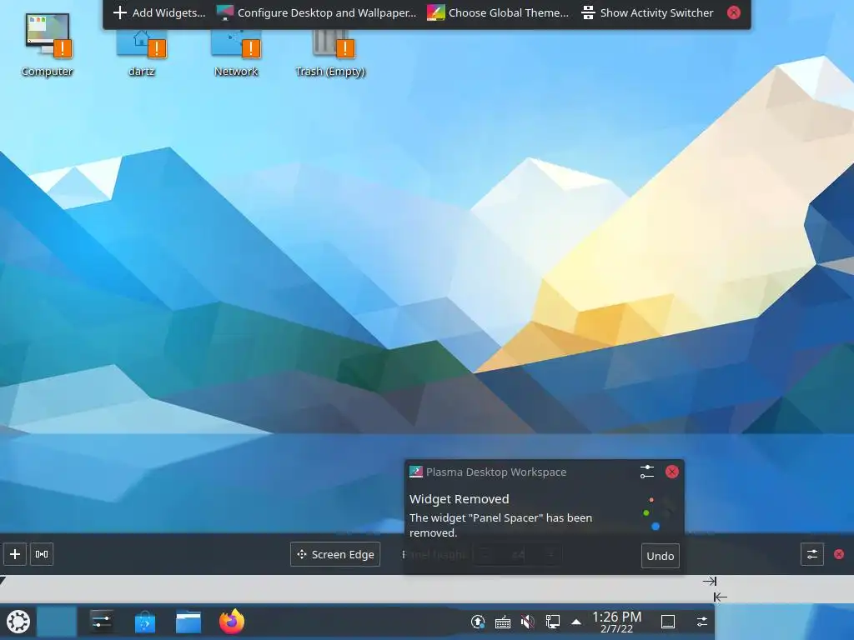Viewport: 854px width, 640px height.
Task: Open the application launcher menu
Action: [18, 622]
